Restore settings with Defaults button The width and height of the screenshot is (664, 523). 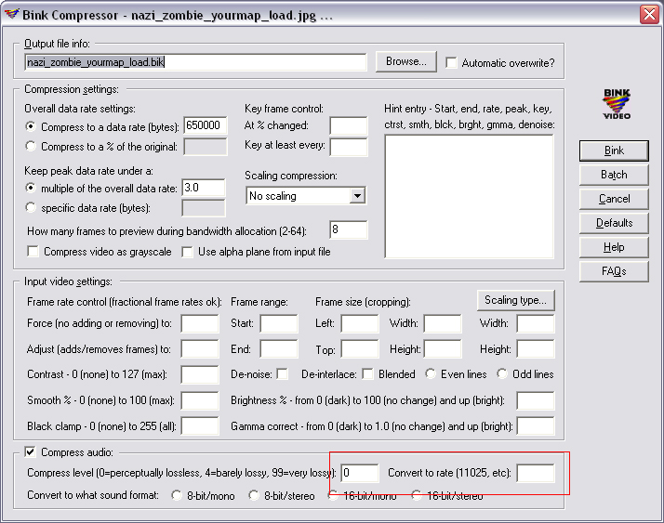click(x=614, y=223)
